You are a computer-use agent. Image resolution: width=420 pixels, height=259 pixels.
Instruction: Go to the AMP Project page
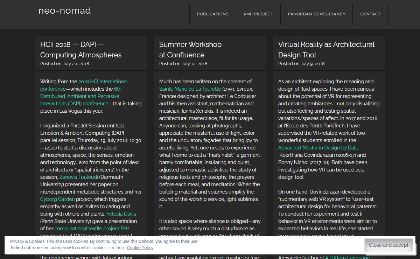point(258,14)
